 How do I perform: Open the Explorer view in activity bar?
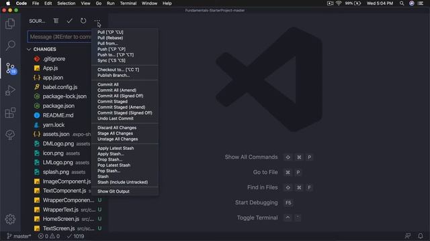coord(10,24)
